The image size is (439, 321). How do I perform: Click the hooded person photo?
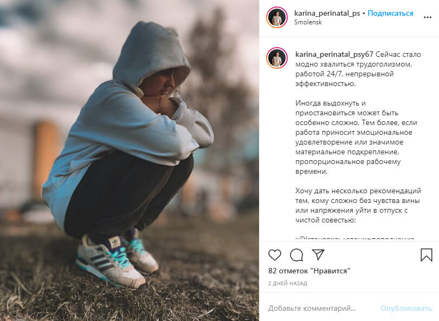coord(130,160)
